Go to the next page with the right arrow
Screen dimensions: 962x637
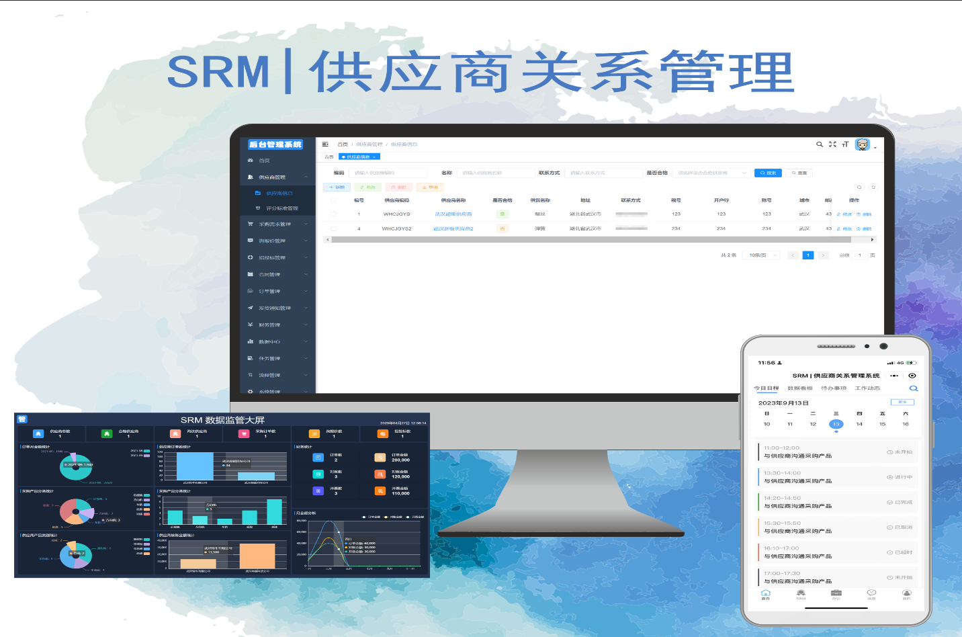click(824, 255)
